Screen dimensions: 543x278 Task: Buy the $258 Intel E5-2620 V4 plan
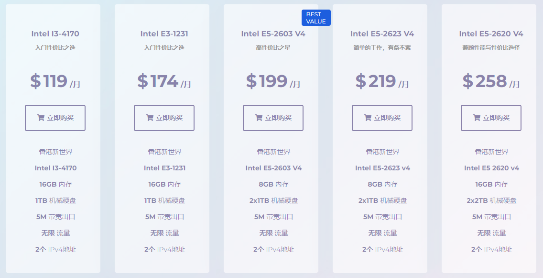point(491,118)
